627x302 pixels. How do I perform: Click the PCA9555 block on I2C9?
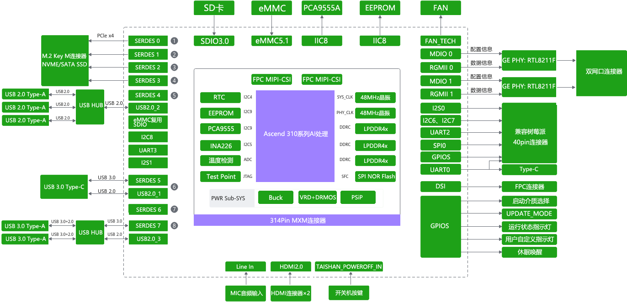[x=220, y=129]
